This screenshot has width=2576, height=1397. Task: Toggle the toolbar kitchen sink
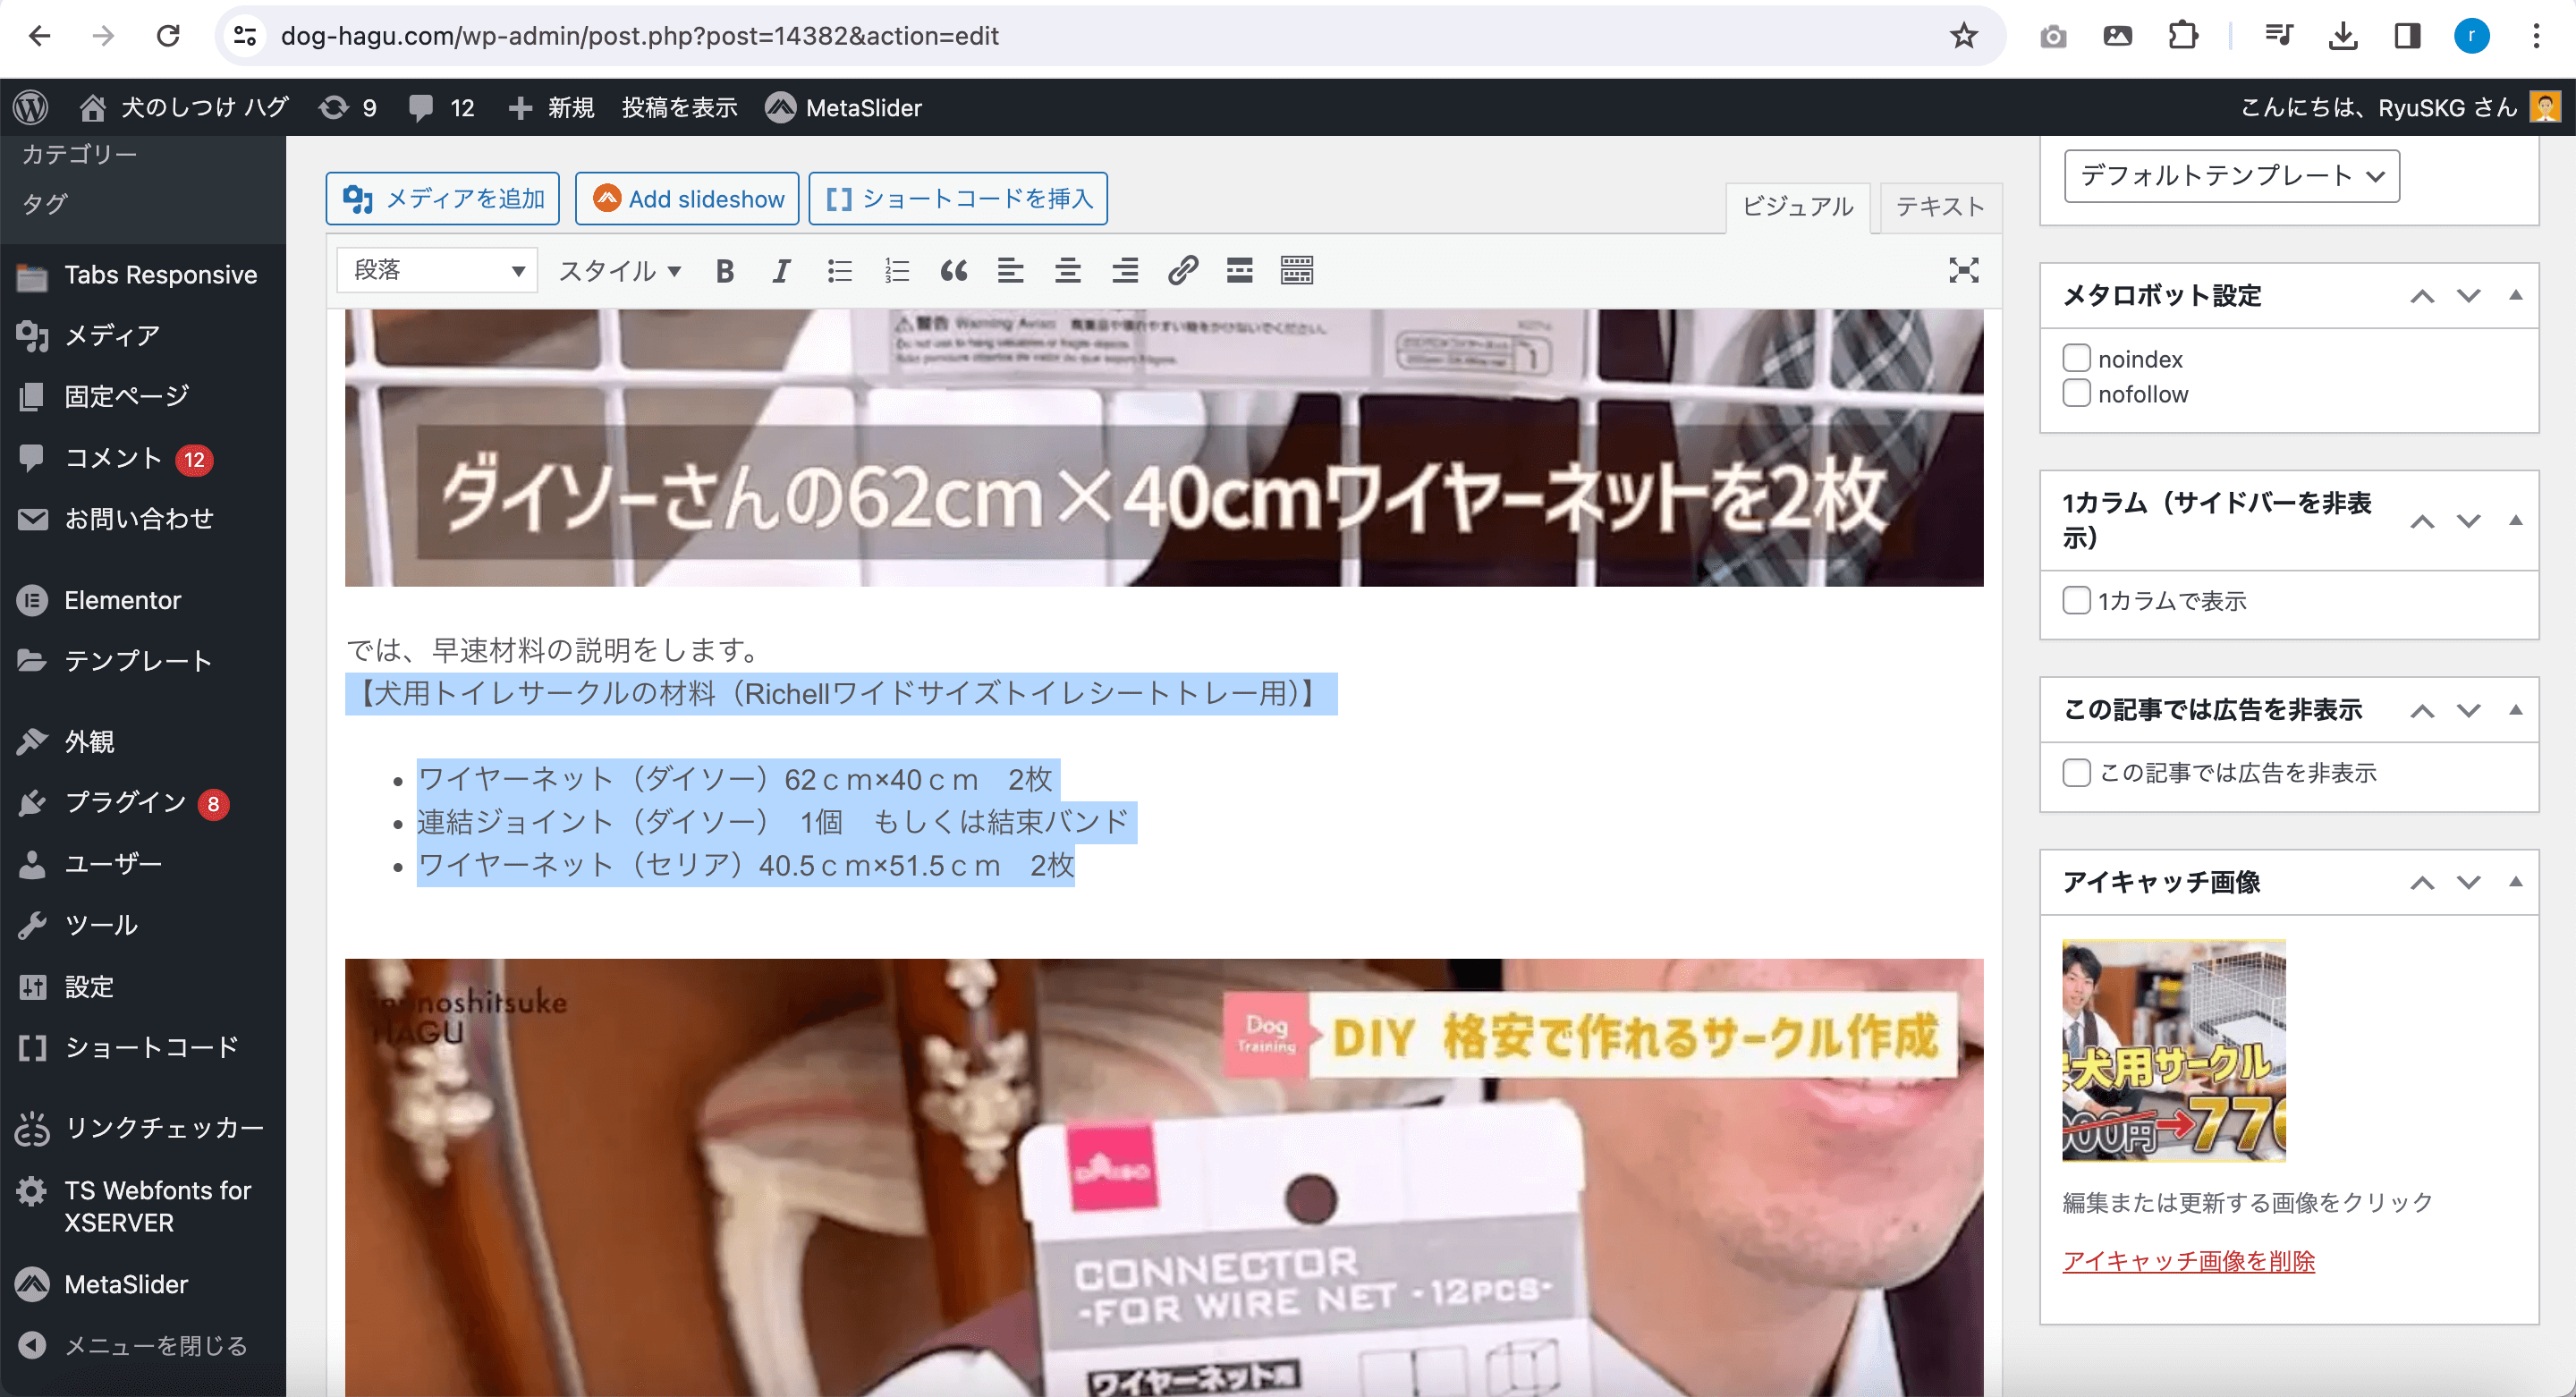1297,270
